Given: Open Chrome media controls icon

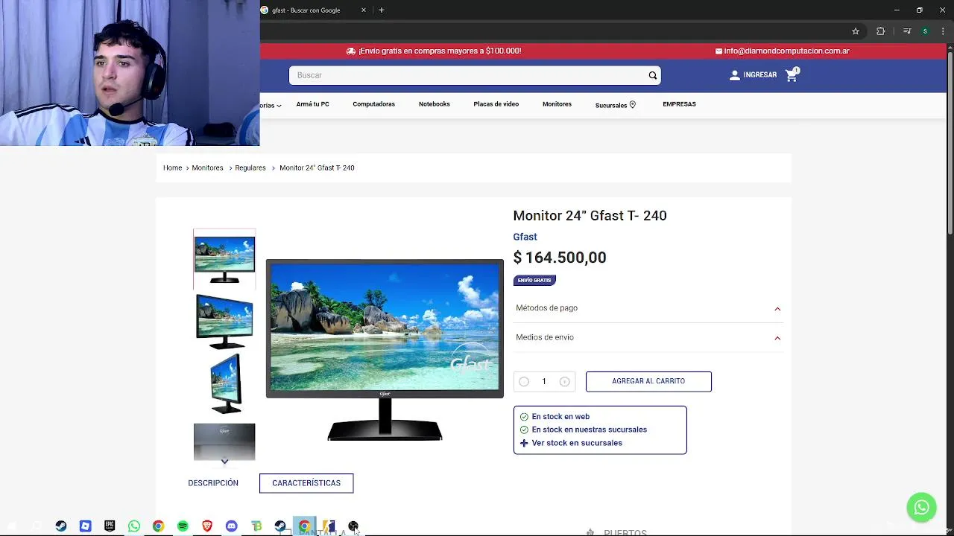Looking at the screenshot, I should click(x=906, y=31).
